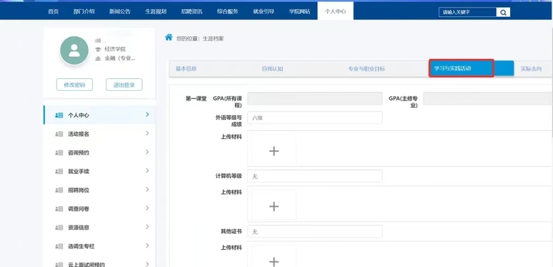Image resolution: width=553 pixels, height=267 pixels.
Task: Expand 招聘岗位 sidebar chevron
Action: point(148,189)
